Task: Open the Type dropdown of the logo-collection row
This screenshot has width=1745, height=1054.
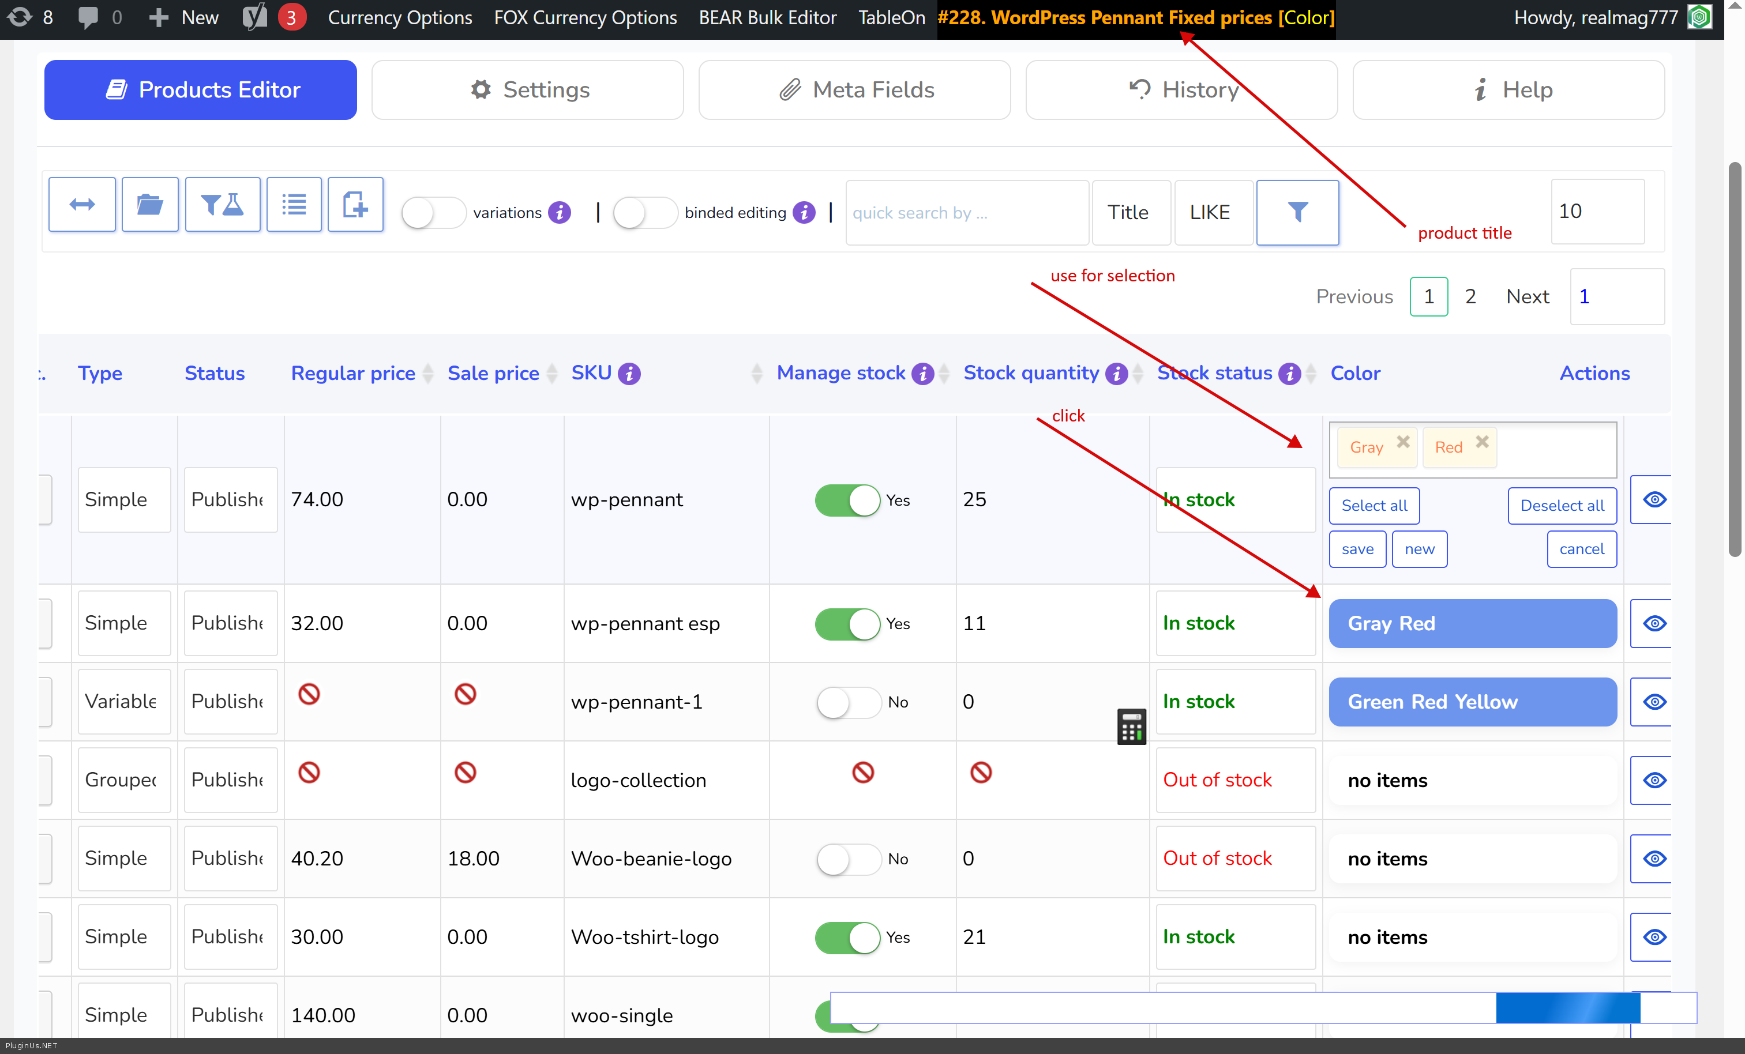Action: [x=123, y=780]
